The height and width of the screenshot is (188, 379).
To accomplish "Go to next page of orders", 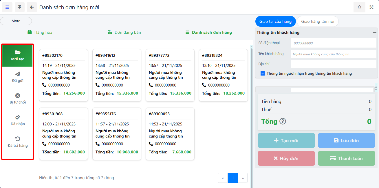I will [243, 178].
